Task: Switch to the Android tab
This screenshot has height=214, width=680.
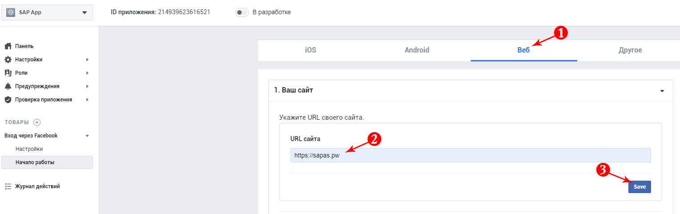Action: coord(417,50)
